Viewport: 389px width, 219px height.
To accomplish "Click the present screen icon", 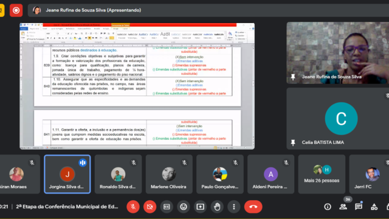I will click(200, 207).
